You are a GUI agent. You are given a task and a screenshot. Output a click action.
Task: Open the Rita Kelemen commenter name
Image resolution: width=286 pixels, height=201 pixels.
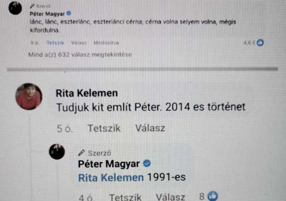click(87, 93)
